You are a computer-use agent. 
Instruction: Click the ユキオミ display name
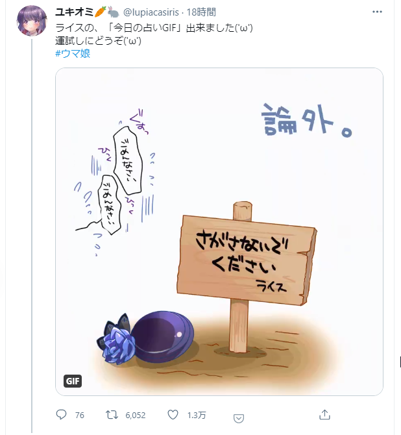[75, 12]
